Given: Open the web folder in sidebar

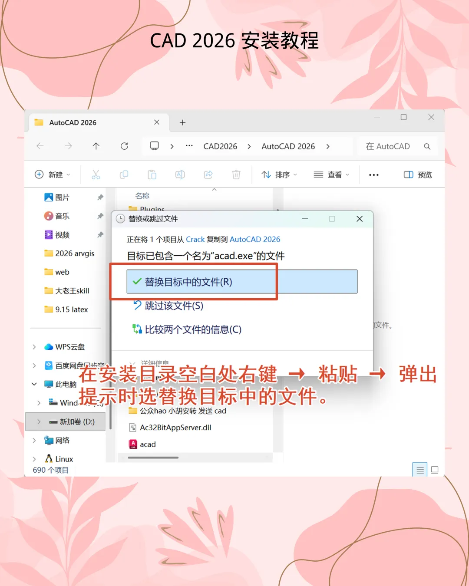Looking at the screenshot, I should 57,272.
